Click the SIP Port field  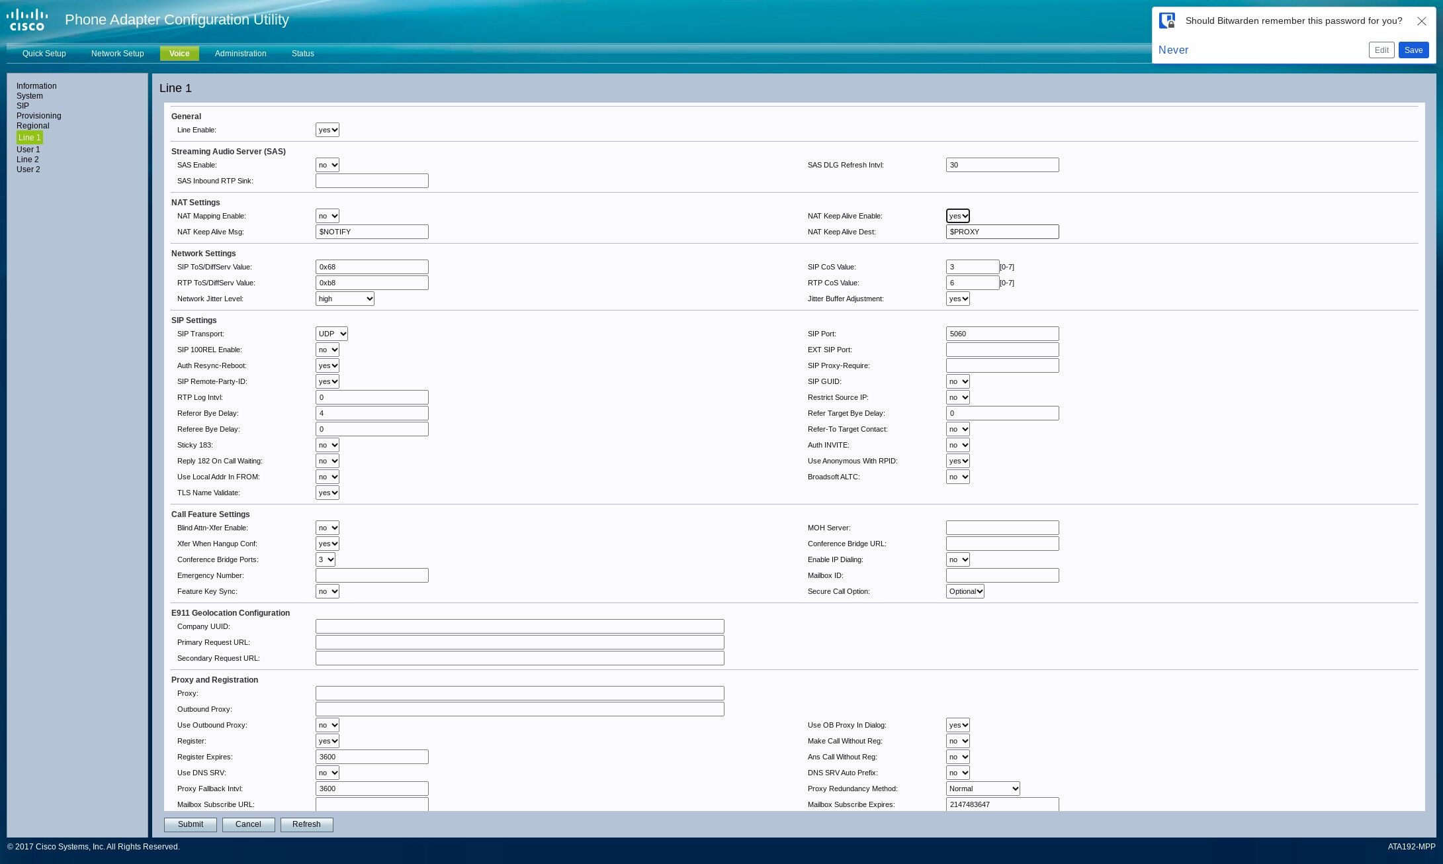[1002, 334]
